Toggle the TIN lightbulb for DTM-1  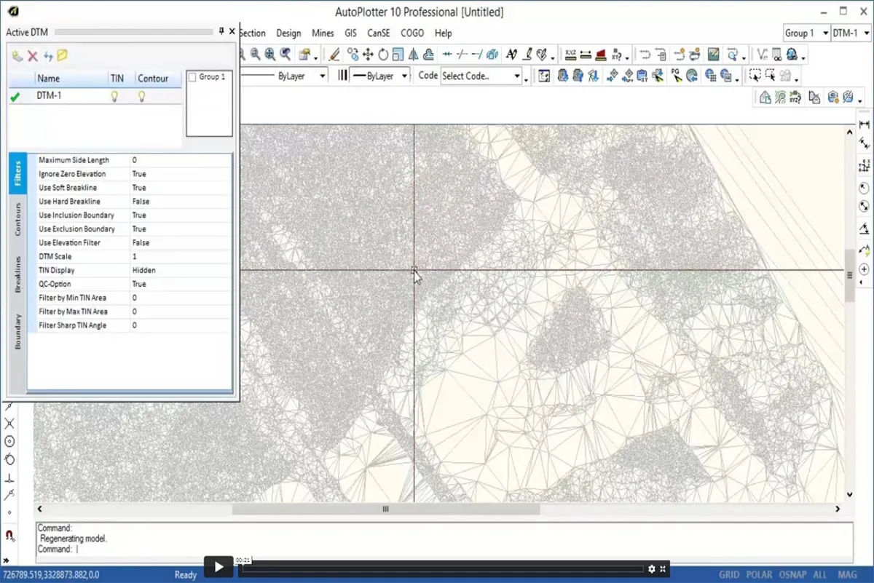pyautogui.click(x=114, y=96)
